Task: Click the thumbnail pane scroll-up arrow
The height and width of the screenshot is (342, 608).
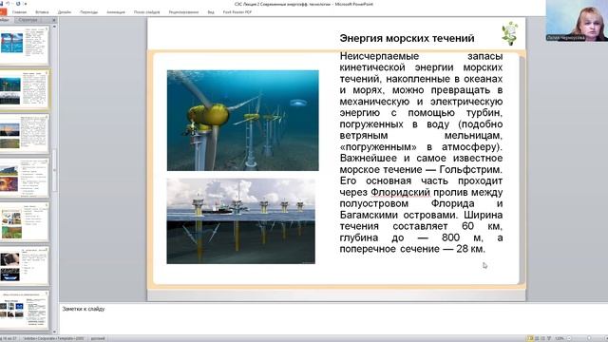Action: point(54,27)
